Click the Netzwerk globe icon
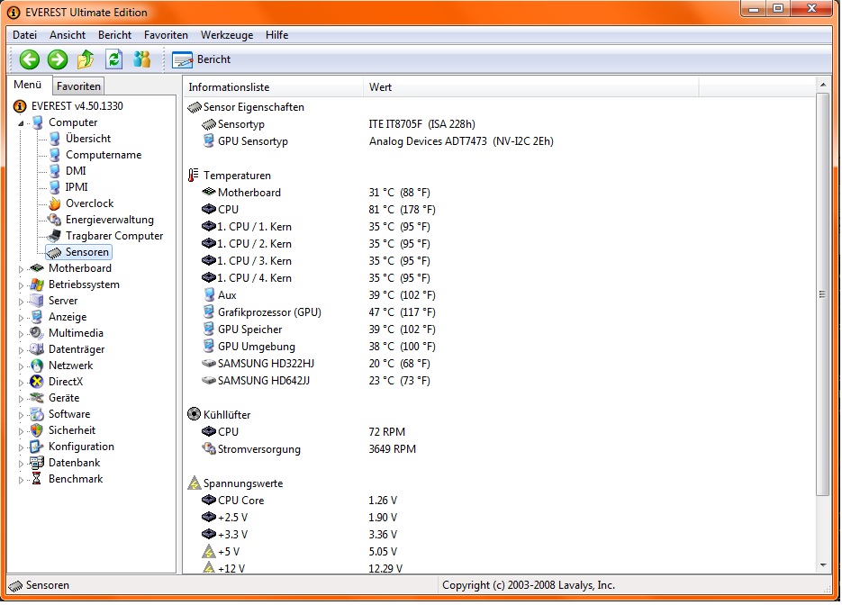Screen dimensions: 842x605 (37, 366)
